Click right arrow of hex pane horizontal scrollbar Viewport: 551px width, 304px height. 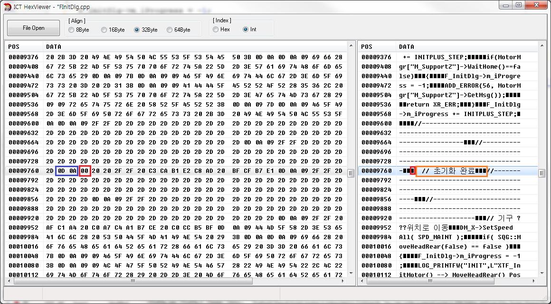click(x=343, y=281)
